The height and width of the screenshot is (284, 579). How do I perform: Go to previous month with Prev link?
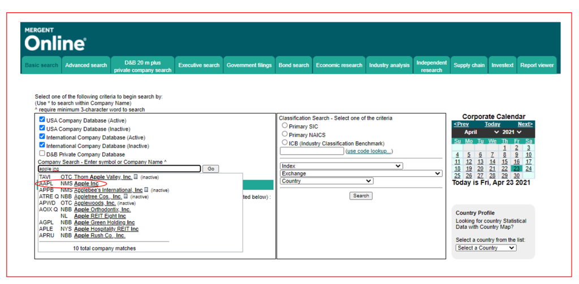[461, 124]
